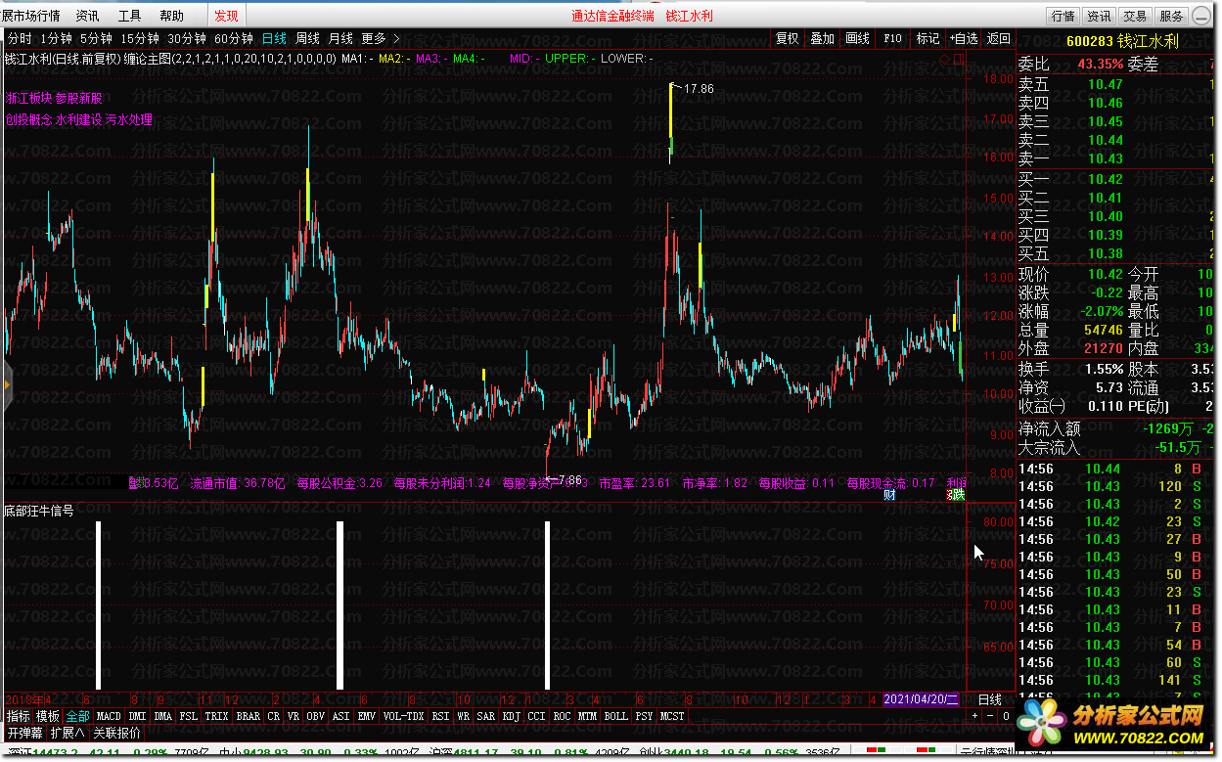Apply the BOLL indicator
The width and height of the screenshot is (1222, 762).
(x=615, y=716)
